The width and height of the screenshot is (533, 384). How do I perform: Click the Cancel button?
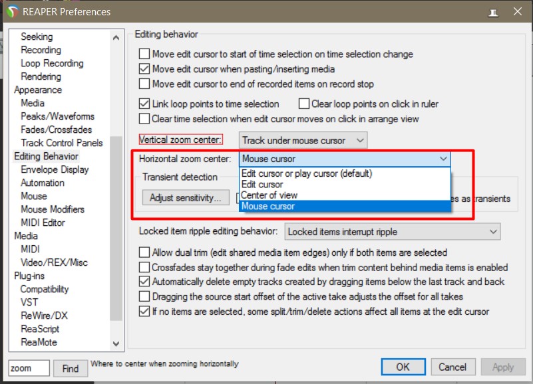coord(452,367)
